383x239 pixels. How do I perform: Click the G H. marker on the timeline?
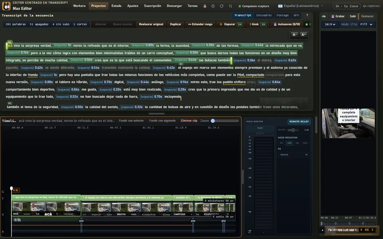point(16,190)
